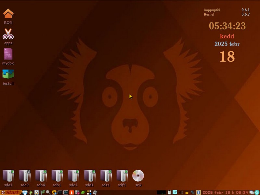
Task: Click the large 18 date widget
Action: point(227,57)
